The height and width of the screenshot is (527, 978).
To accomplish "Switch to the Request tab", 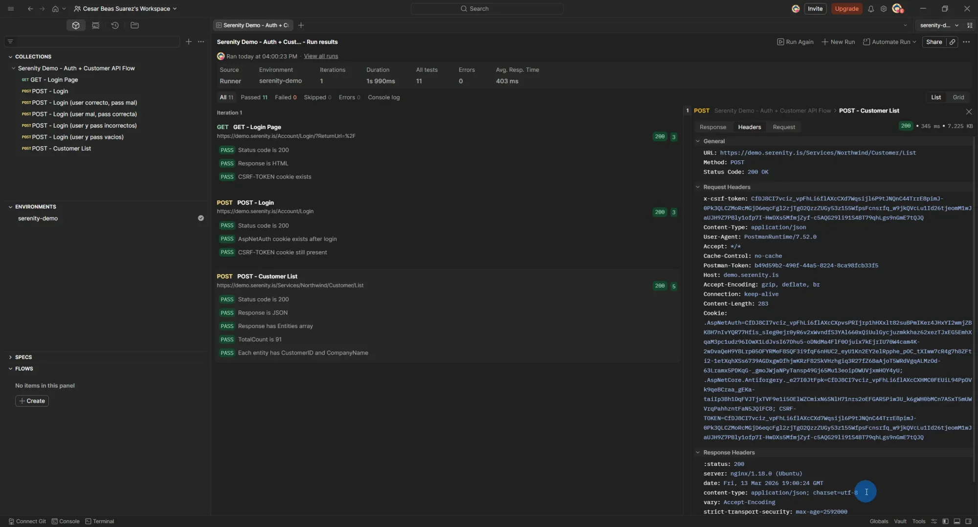I will coord(784,127).
